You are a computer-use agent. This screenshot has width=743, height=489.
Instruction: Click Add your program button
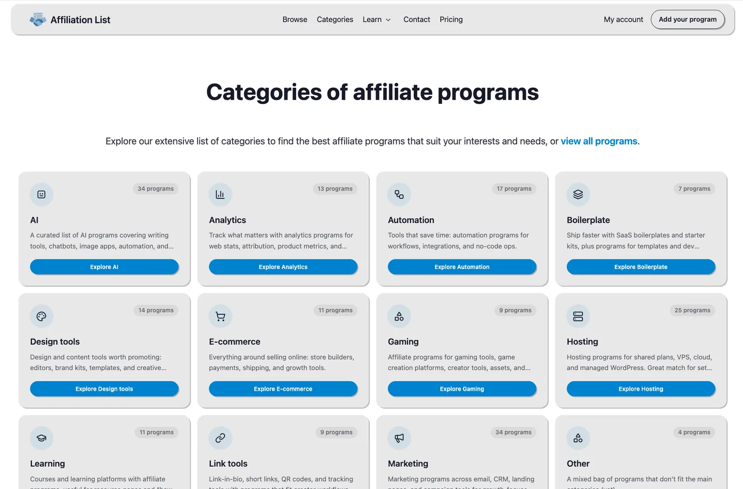tap(688, 19)
